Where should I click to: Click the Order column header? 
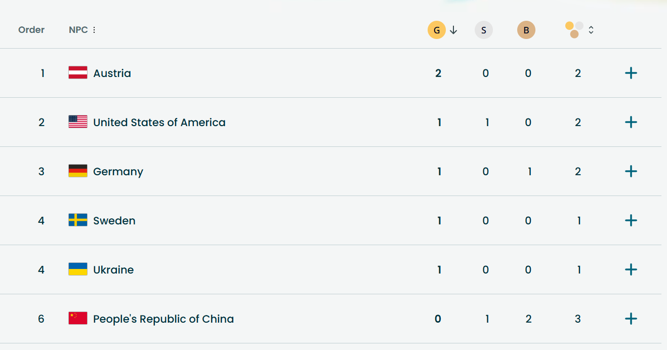click(x=31, y=30)
